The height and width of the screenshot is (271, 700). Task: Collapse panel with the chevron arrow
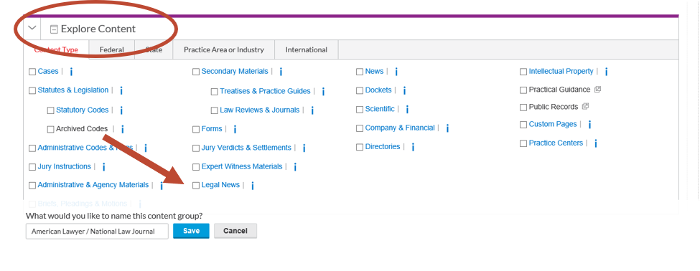click(x=32, y=28)
